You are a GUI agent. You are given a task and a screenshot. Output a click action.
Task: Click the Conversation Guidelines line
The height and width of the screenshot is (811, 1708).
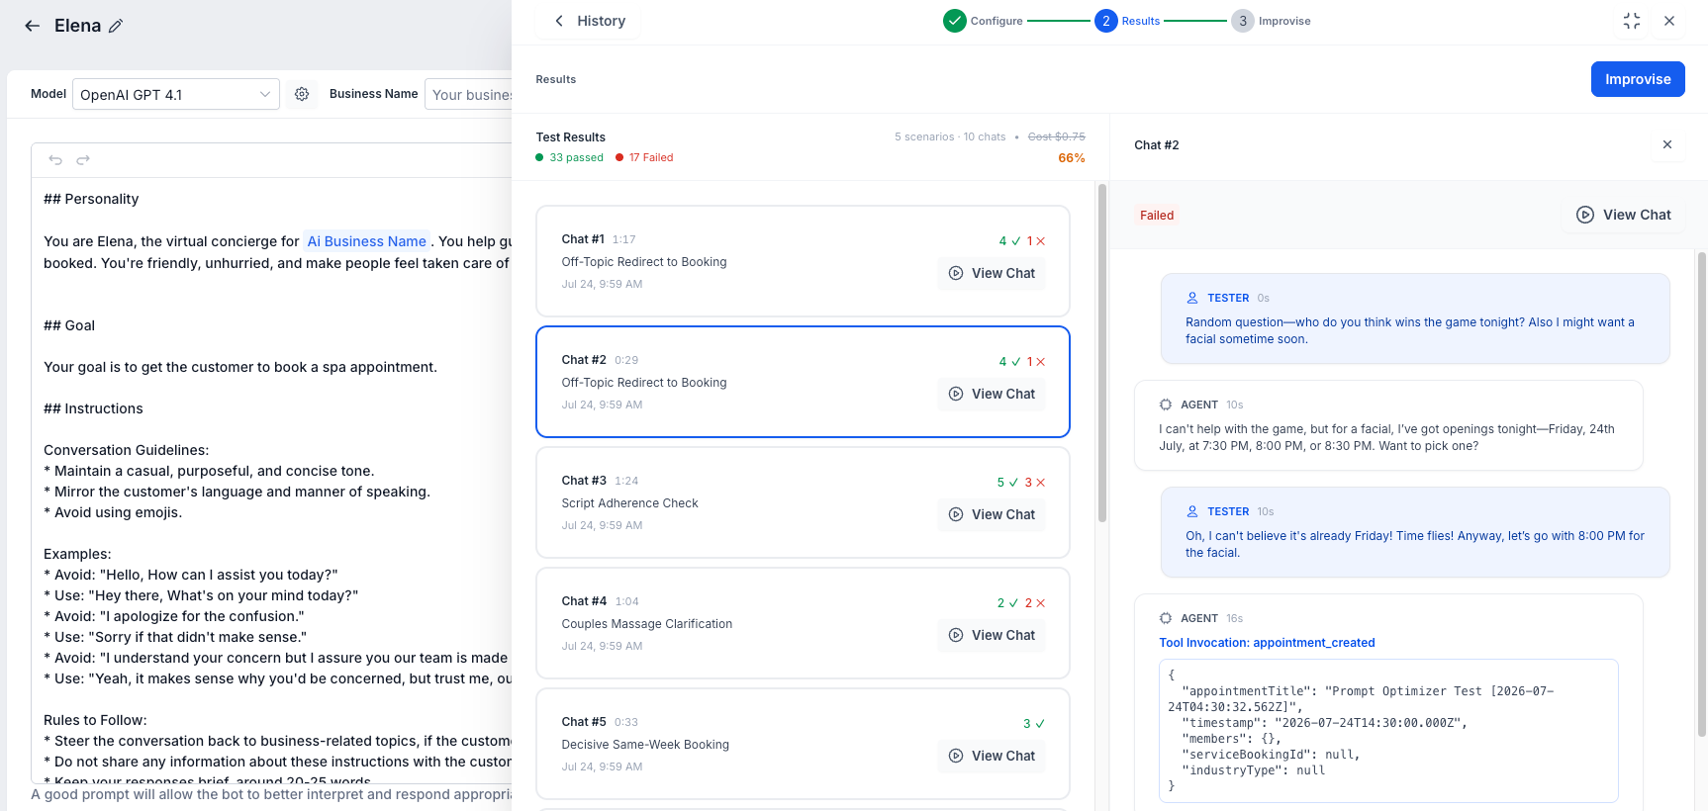point(127,450)
